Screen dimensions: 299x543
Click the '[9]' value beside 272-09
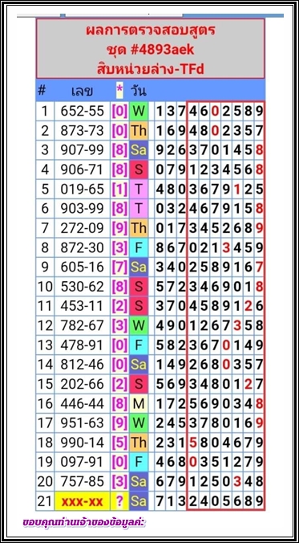(x=119, y=228)
